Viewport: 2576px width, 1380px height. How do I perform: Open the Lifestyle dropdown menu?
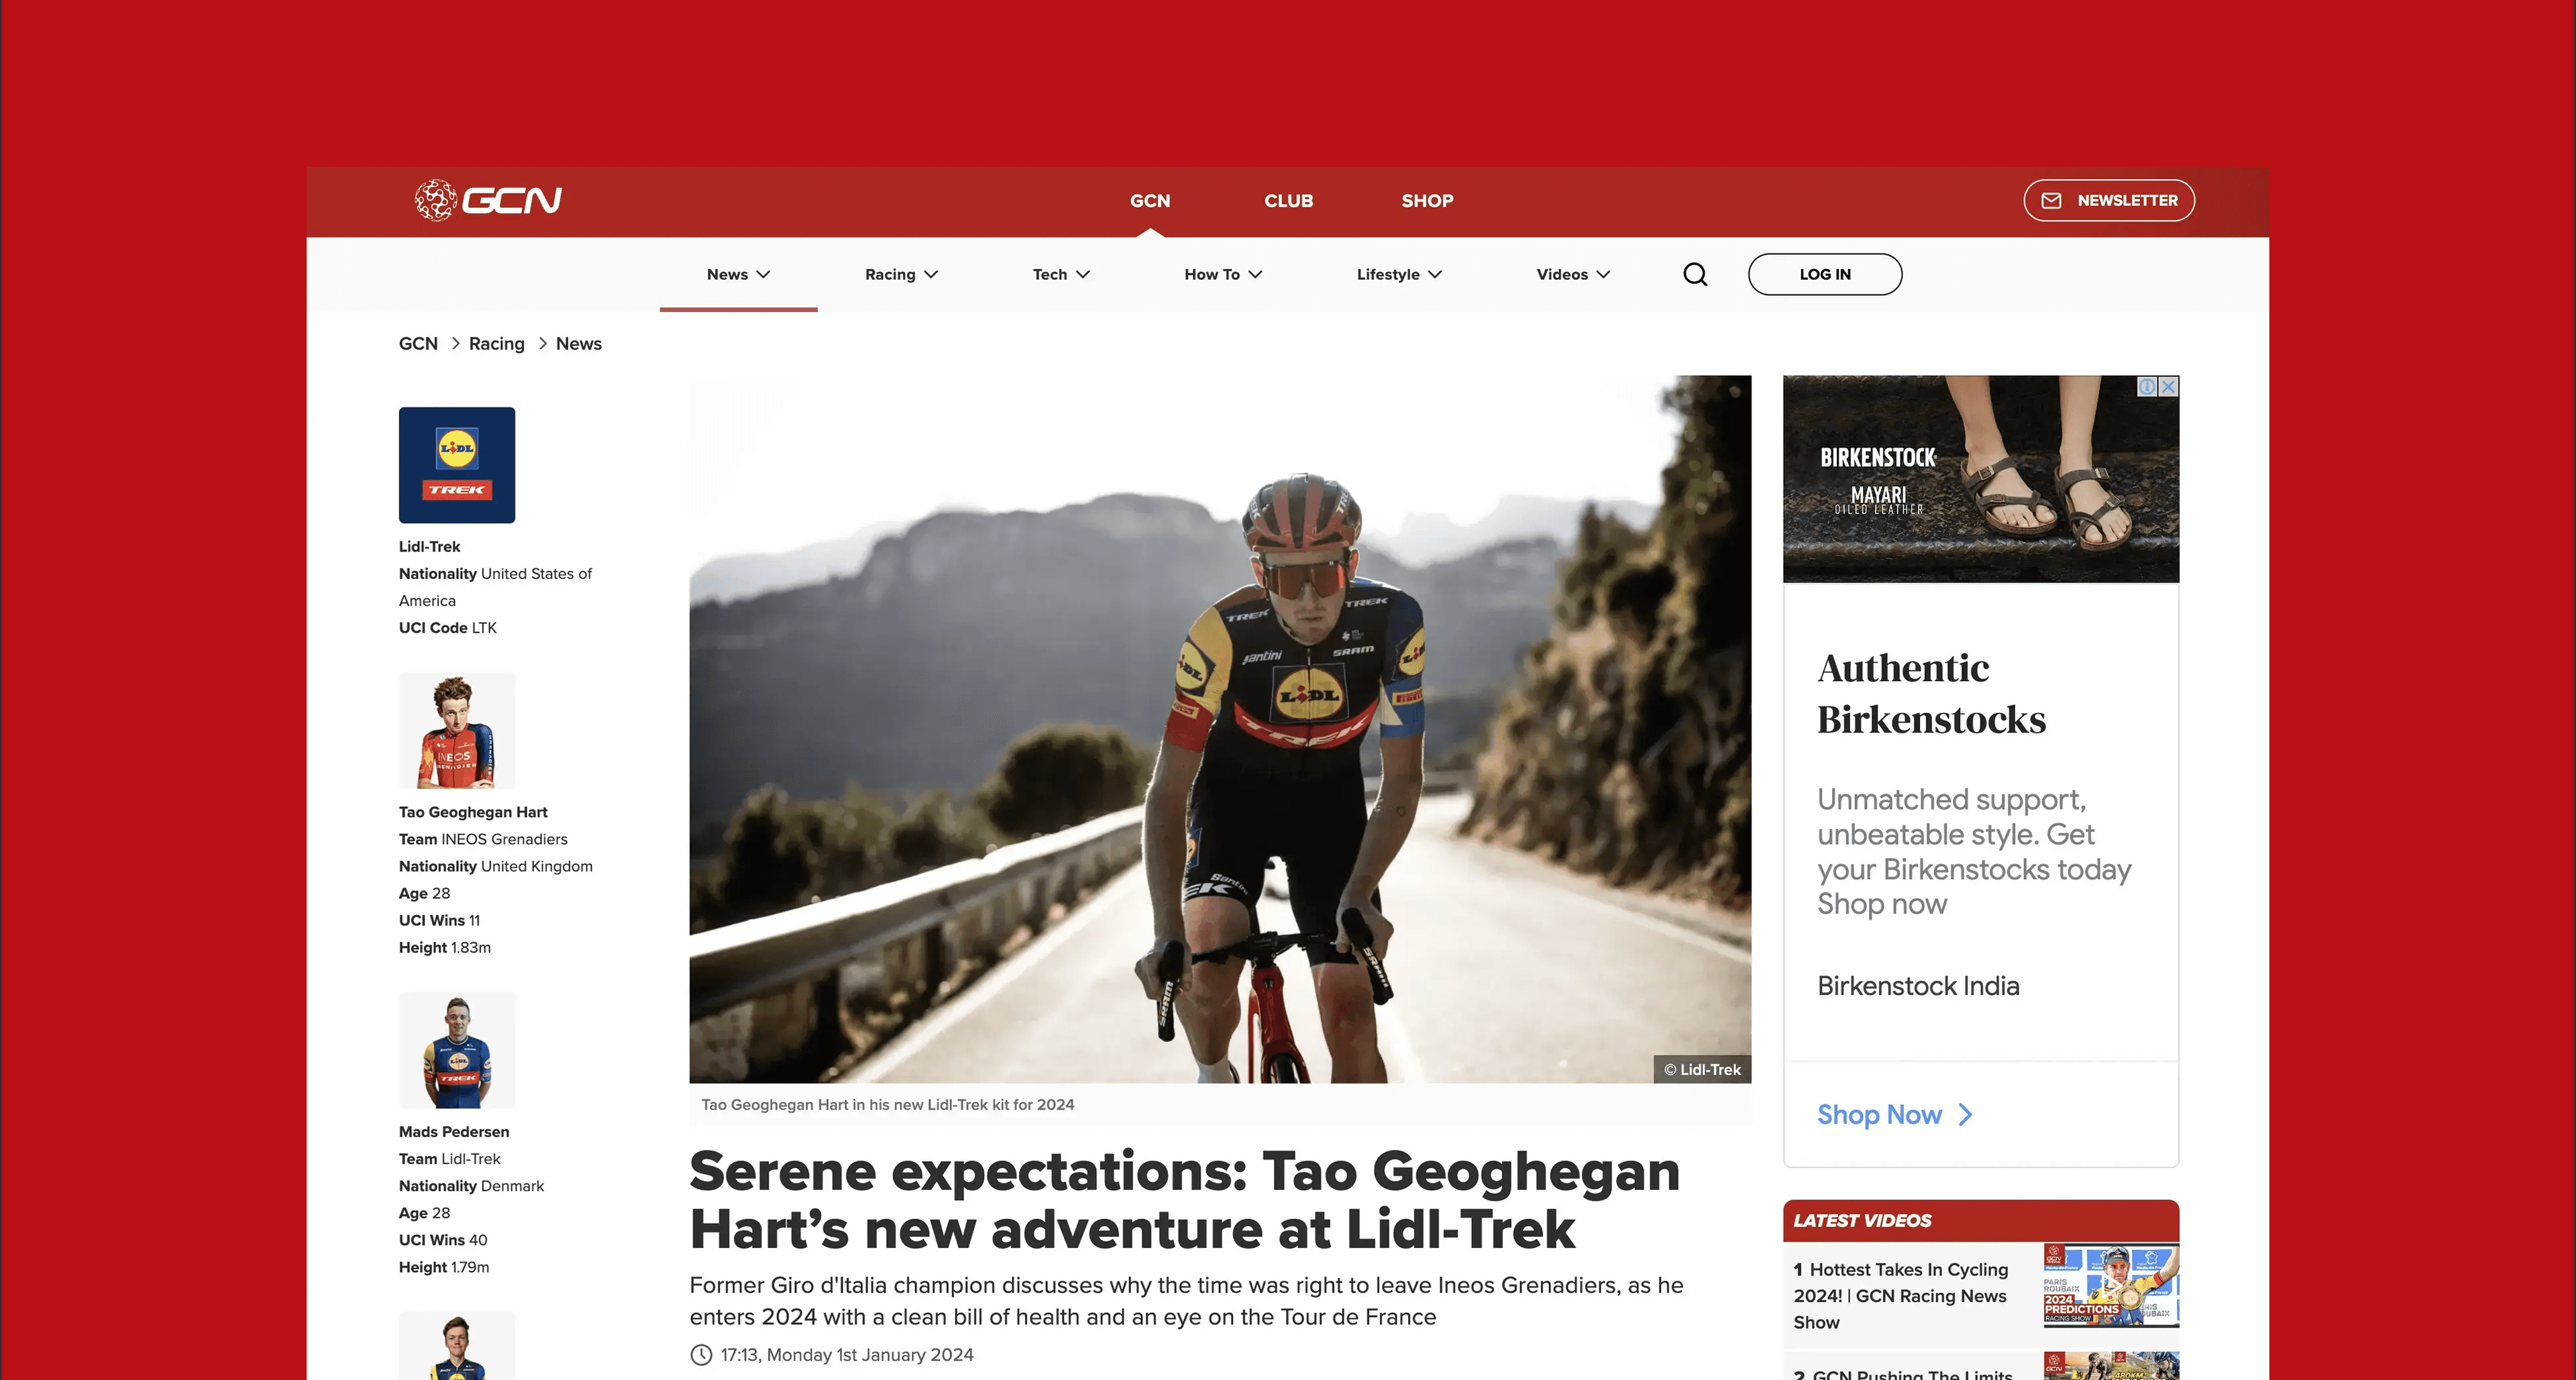1399,274
